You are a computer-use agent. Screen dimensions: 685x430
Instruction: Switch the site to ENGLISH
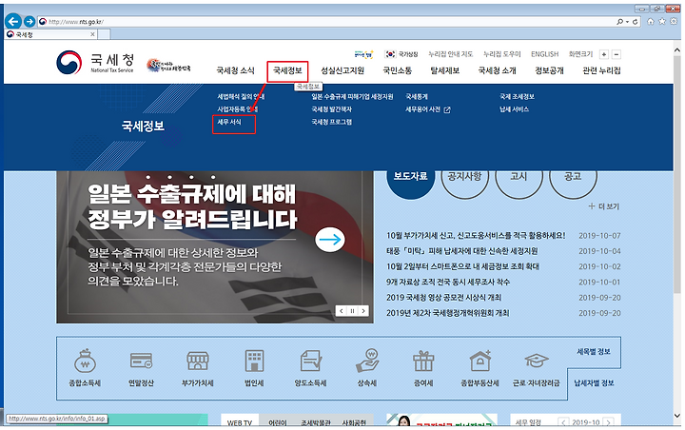coord(545,54)
